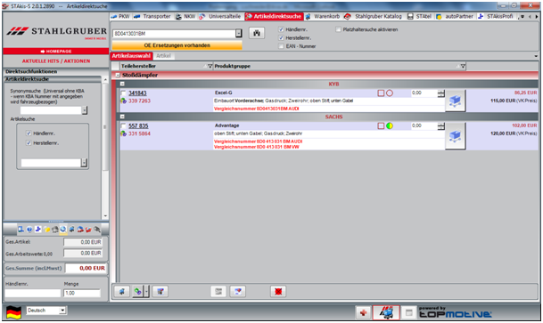Click green-yellow availability circle for SACHS Advantage

(x=390, y=125)
